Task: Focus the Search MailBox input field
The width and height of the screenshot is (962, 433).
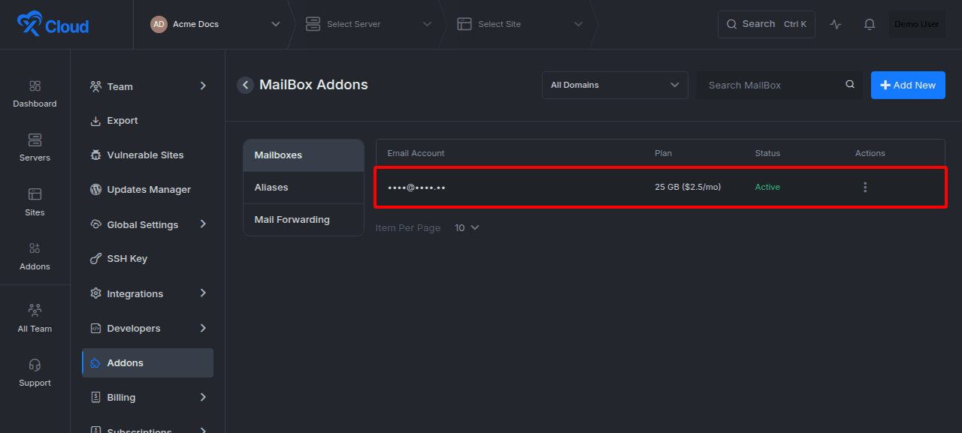Action: coord(779,85)
